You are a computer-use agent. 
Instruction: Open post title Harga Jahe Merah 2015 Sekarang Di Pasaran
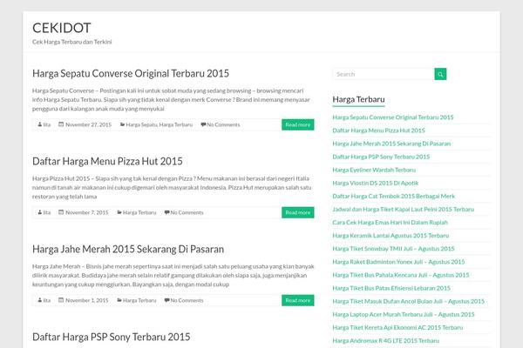pos(128,249)
